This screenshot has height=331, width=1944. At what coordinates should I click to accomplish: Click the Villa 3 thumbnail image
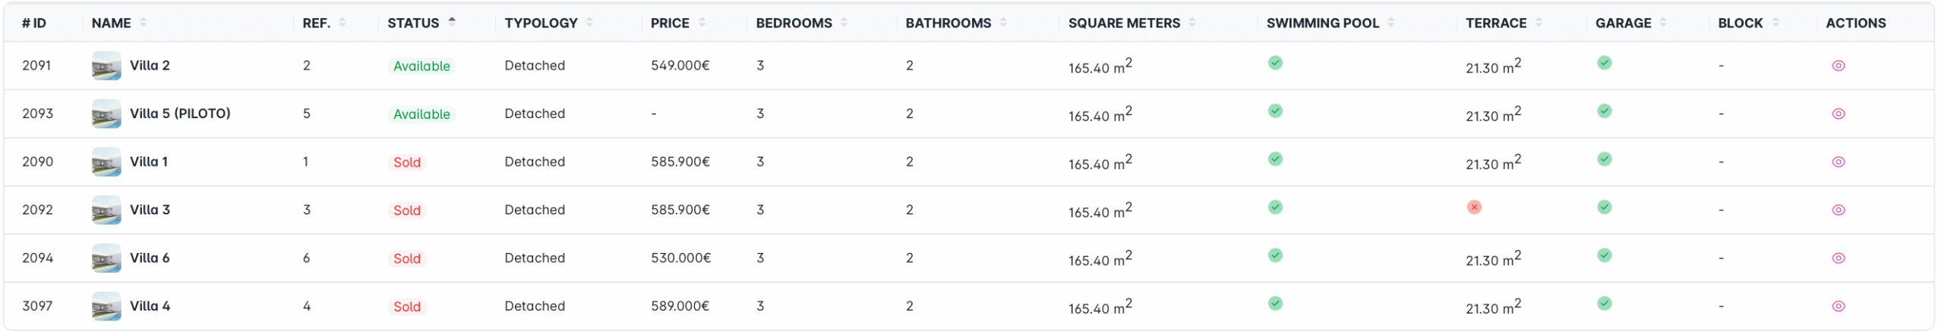click(x=106, y=210)
